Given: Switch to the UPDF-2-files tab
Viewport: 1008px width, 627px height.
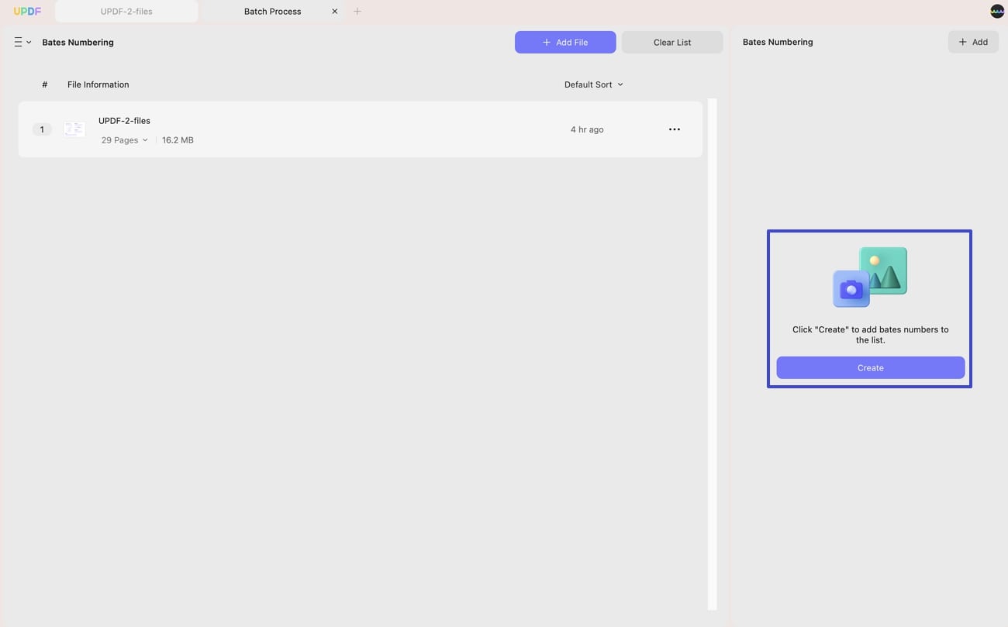Looking at the screenshot, I should pyautogui.click(x=126, y=12).
